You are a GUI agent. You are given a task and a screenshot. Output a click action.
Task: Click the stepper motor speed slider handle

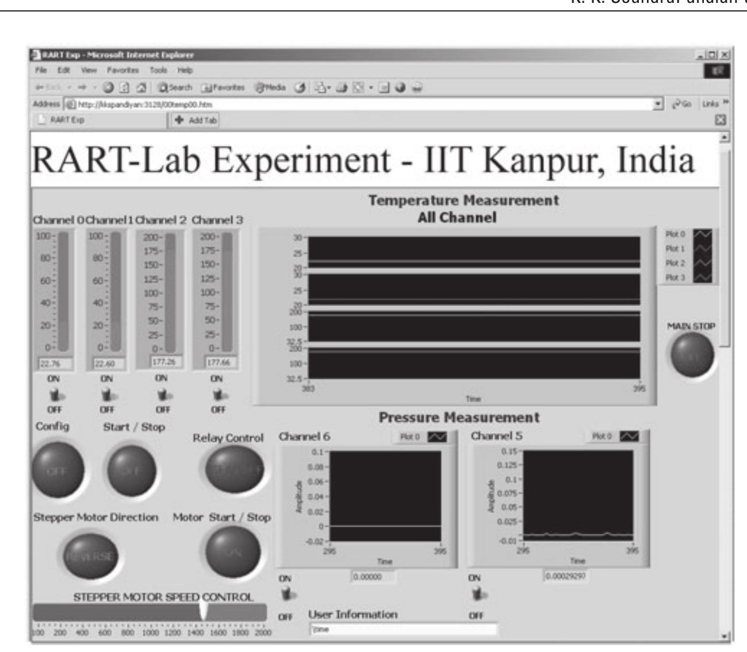(x=203, y=611)
